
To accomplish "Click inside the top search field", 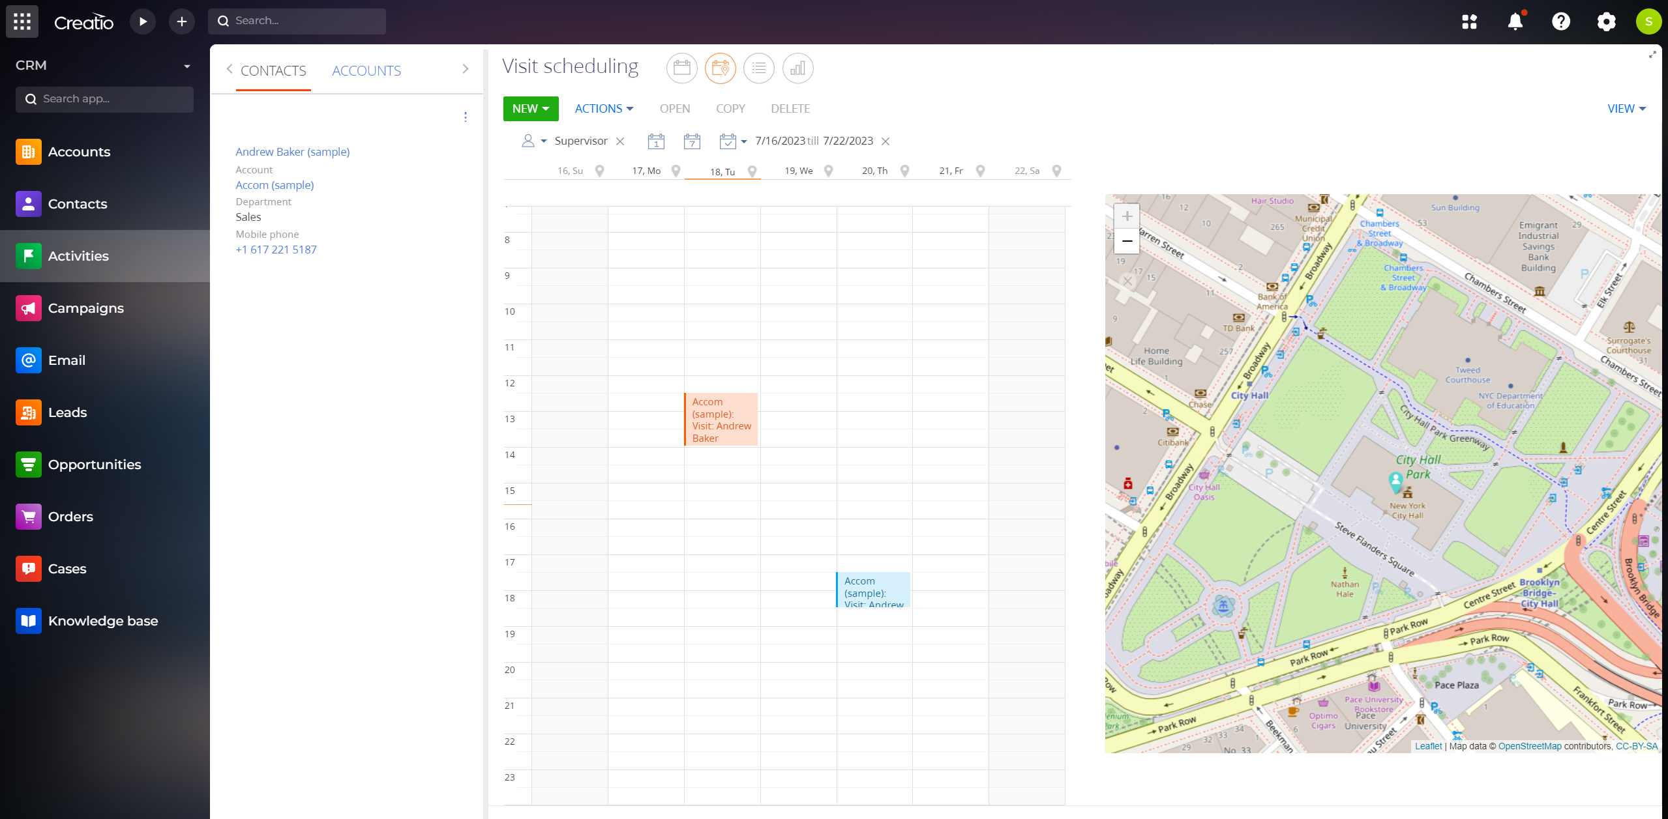I will coord(297,20).
